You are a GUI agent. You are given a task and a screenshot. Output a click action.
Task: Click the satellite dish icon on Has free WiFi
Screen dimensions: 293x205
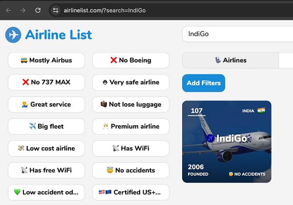tap(24, 170)
